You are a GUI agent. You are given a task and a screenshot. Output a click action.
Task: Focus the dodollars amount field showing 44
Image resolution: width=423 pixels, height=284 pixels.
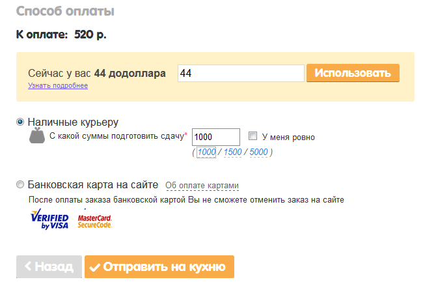[241, 73]
